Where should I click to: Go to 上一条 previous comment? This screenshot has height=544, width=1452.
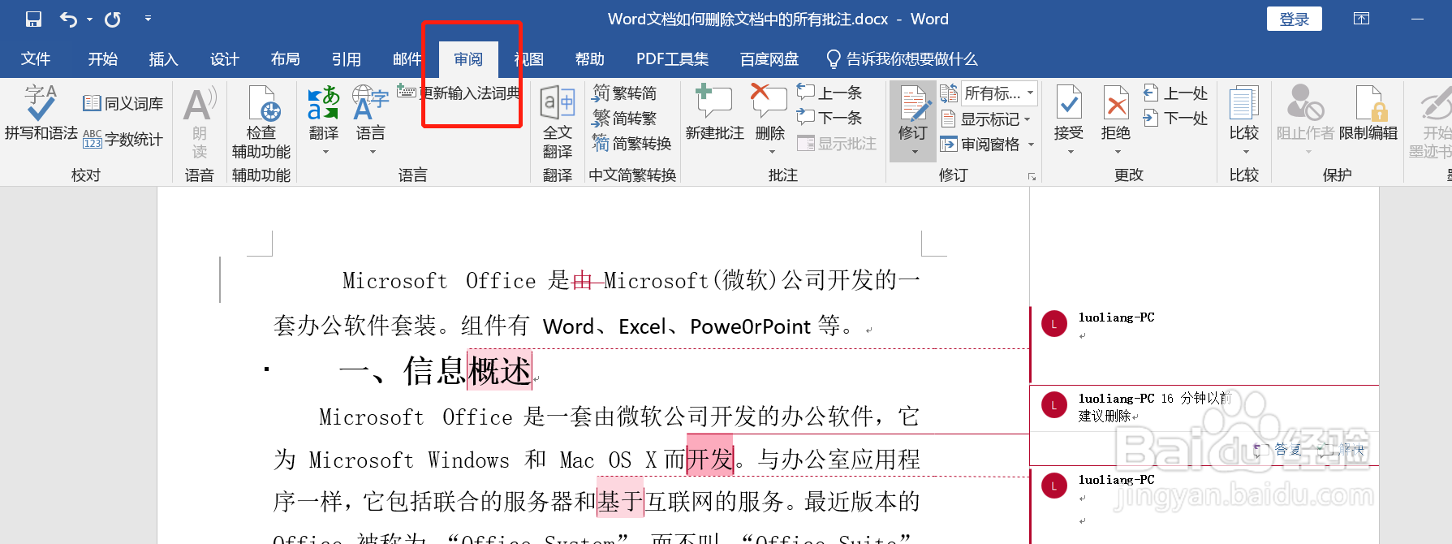coord(829,93)
